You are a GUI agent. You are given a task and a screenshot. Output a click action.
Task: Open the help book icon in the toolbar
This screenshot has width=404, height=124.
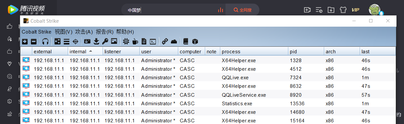tap(186, 41)
